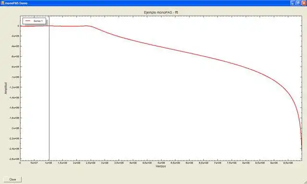Close window using red X icon
This screenshot has height=184, width=307.
click(304, 3)
